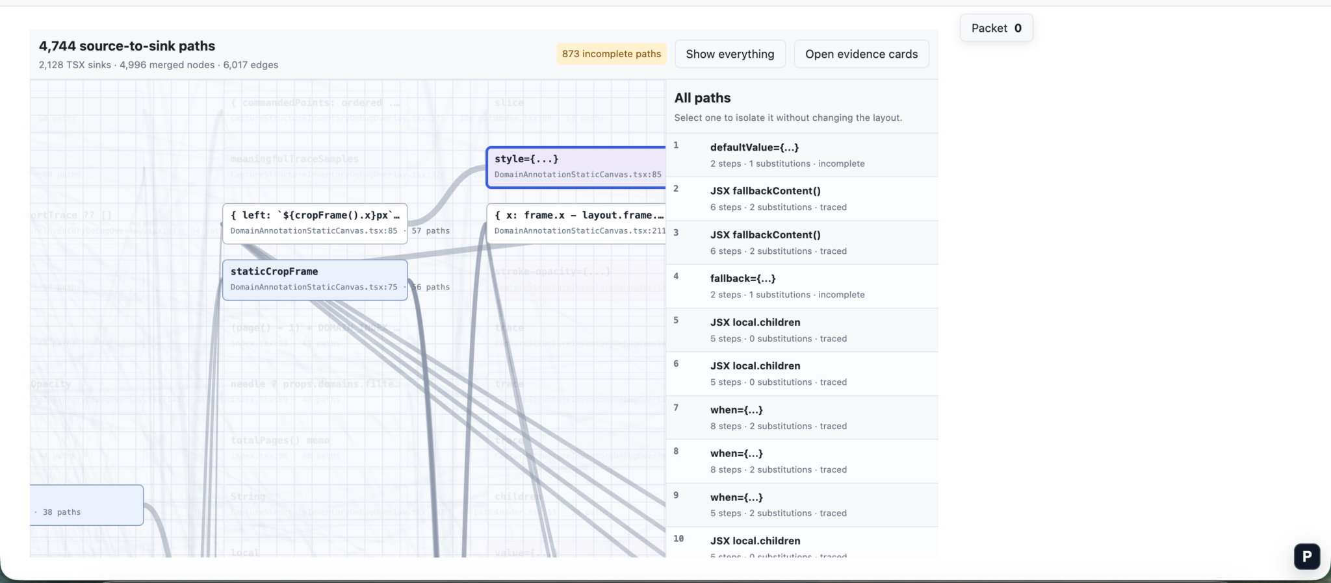Screen dimensions: 1331x583
Task: Select path 8 when={...}
Action: click(x=802, y=462)
